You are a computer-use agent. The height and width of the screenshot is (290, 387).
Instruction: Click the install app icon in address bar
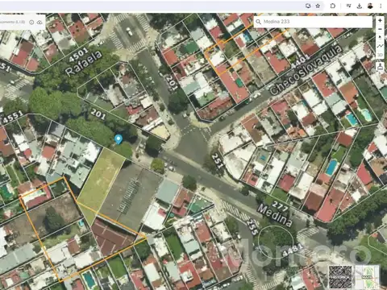308,6
